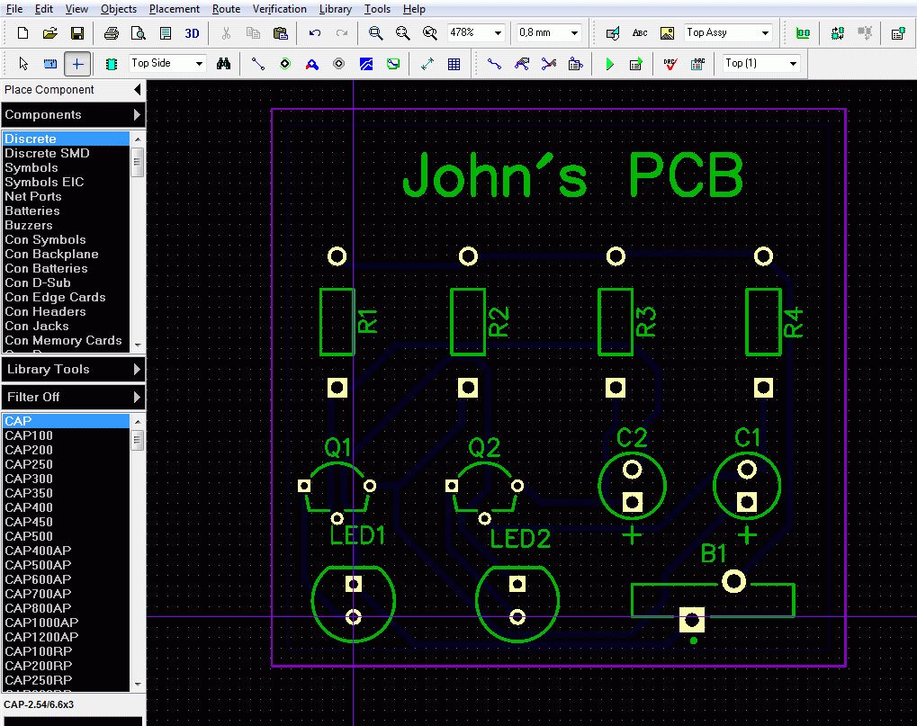Insert a table
The width and height of the screenshot is (917, 726).
tap(454, 63)
